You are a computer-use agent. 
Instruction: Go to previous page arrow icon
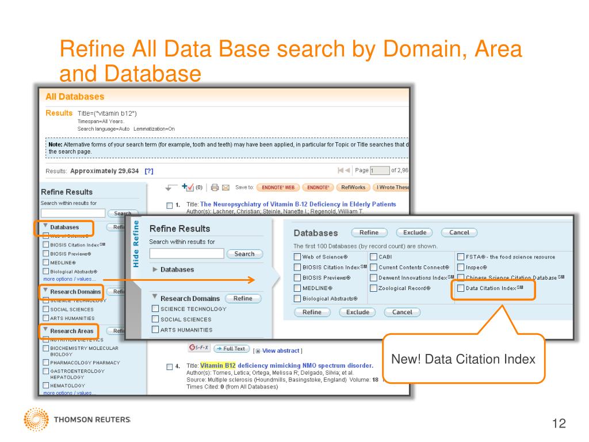pyautogui.click(x=347, y=170)
